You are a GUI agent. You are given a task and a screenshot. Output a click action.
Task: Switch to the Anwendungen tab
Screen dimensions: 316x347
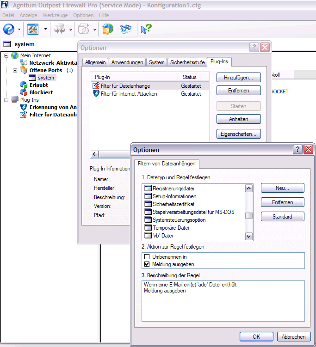(127, 62)
